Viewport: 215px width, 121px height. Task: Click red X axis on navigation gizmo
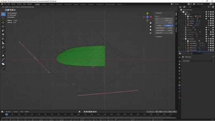(151, 17)
